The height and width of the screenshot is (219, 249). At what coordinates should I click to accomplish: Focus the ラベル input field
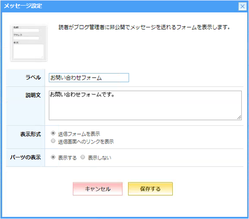pos(89,78)
